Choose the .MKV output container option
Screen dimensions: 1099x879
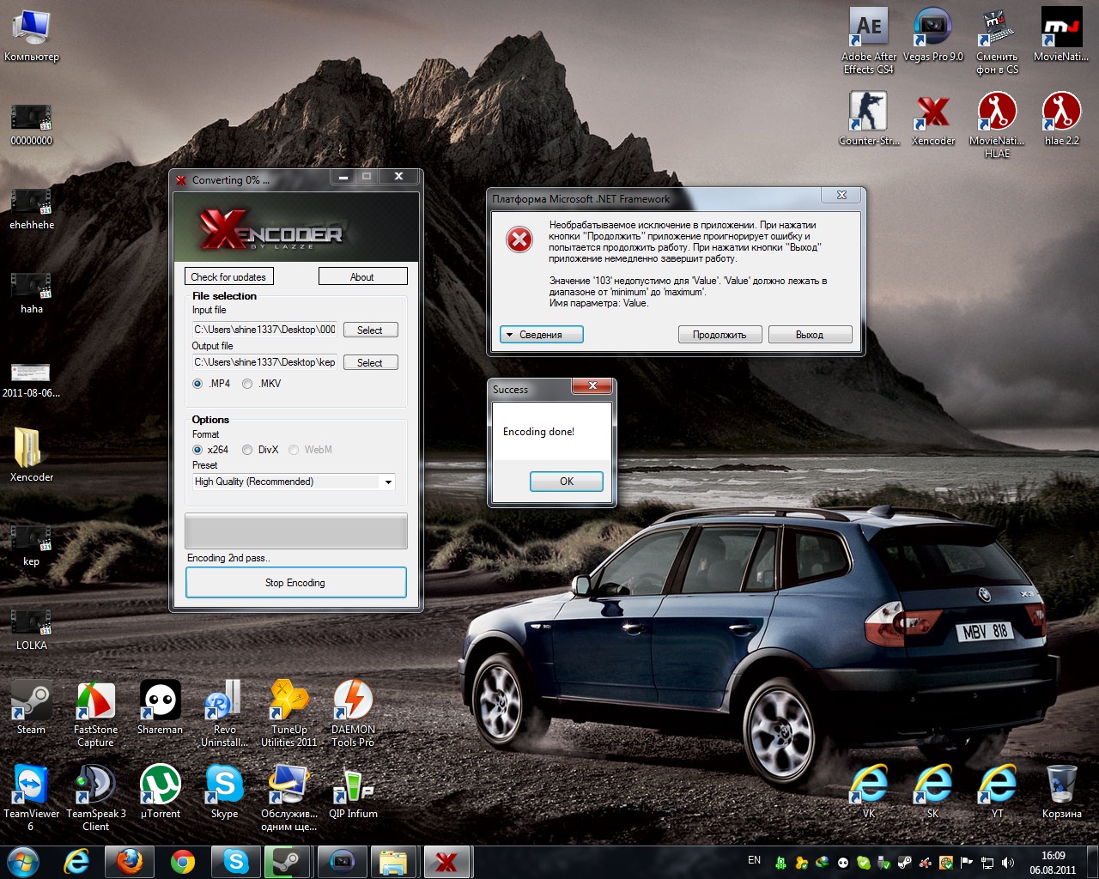pos(247,384)
